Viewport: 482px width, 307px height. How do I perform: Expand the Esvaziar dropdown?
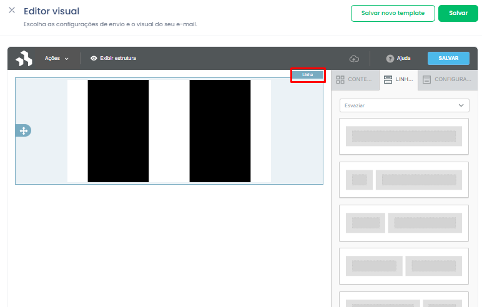404,105
